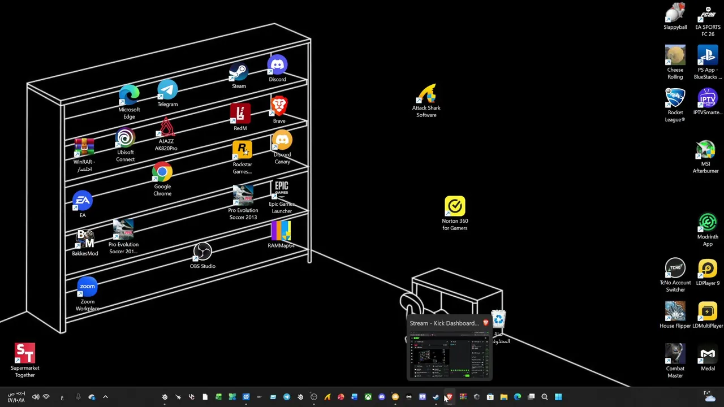Open the Google Chrome desktop shortcut
The height and width of the screenshot is (407, 724).
click(162, 173)
